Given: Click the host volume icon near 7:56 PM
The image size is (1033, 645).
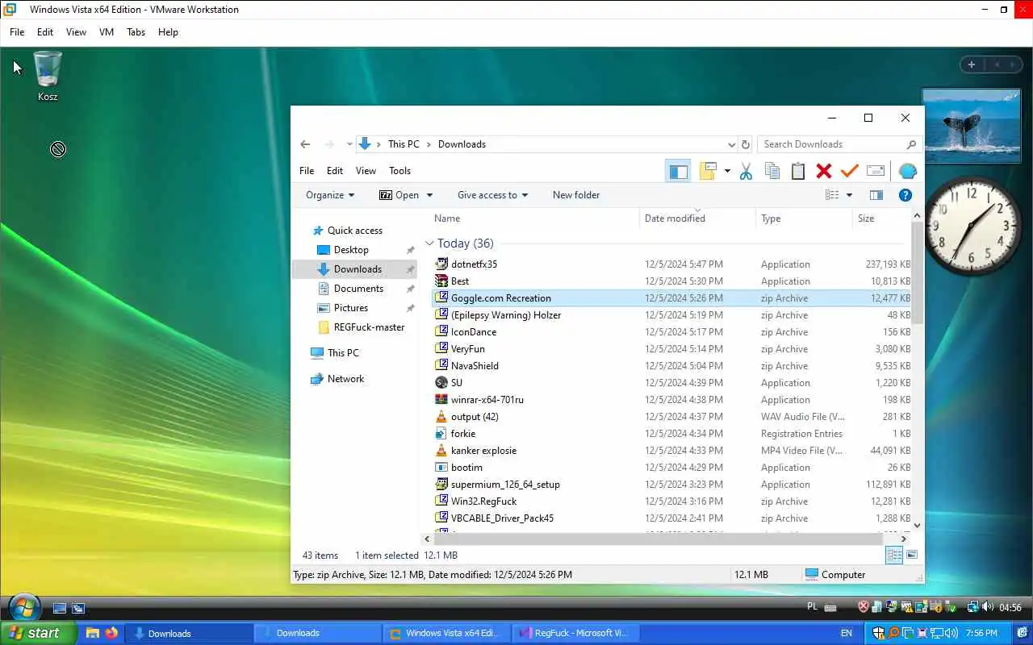Looking at the screenshot, I should 951,633.
